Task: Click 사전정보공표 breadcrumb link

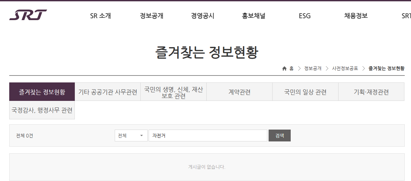Action: [345, 69]
